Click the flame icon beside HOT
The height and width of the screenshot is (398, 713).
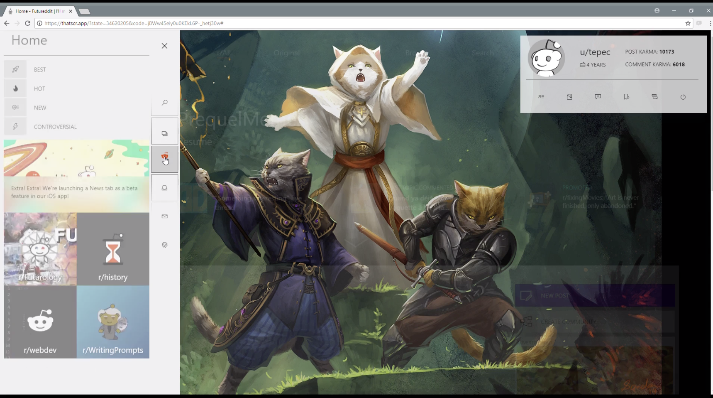(15, 88)
